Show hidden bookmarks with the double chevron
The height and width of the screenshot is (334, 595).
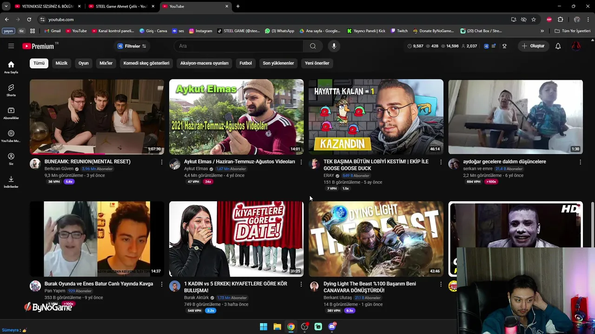coord(542,31)
